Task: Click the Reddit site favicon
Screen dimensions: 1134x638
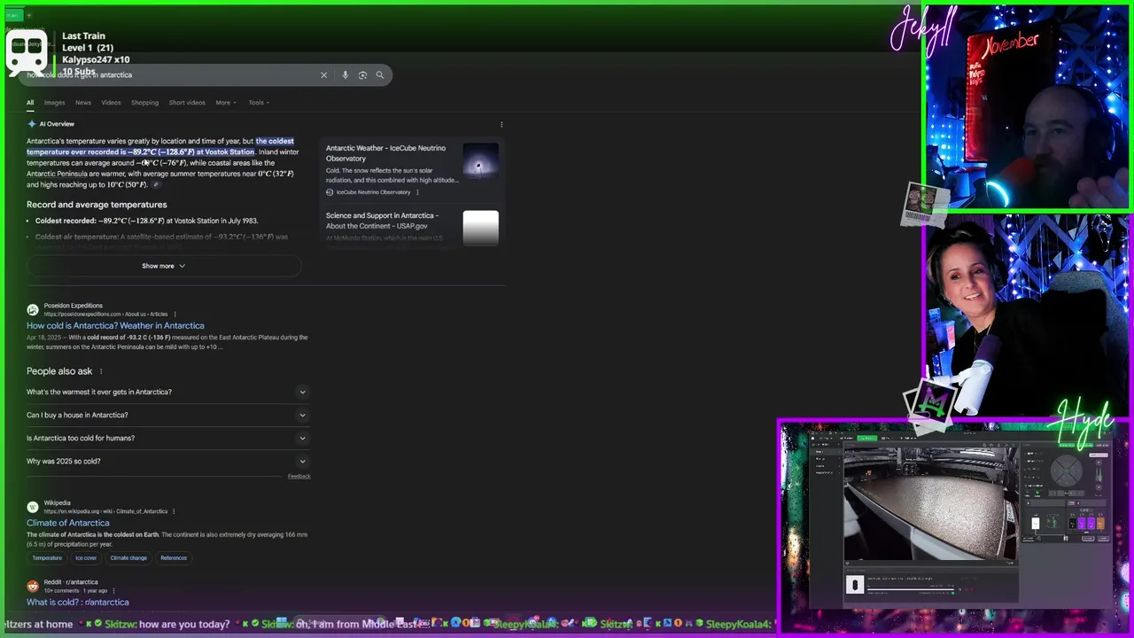Action: click(x=33, y=586)
